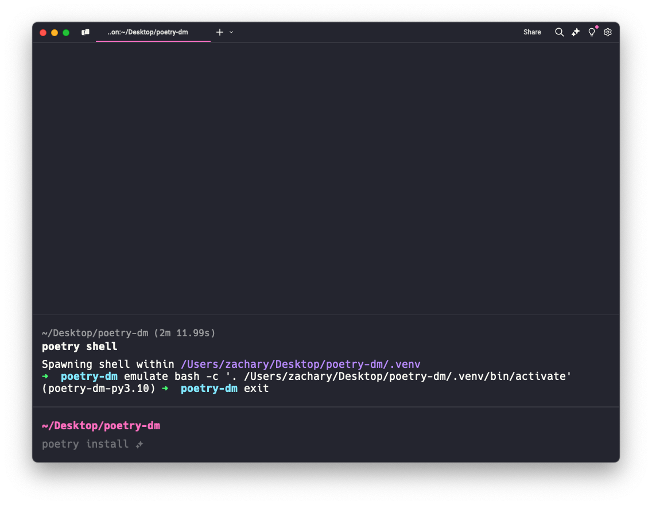Expand the new tab options chevron

[231, 32]
